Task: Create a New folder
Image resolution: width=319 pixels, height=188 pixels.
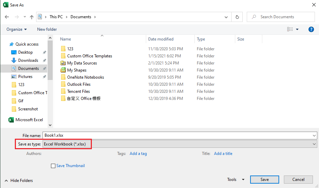Action: click(x=47, y=29)
